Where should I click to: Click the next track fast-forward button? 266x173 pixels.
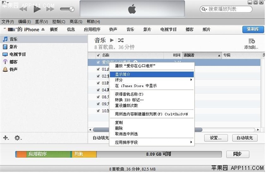tap(50, 9)
